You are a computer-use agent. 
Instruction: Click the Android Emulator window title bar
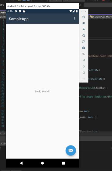(42, 6)
